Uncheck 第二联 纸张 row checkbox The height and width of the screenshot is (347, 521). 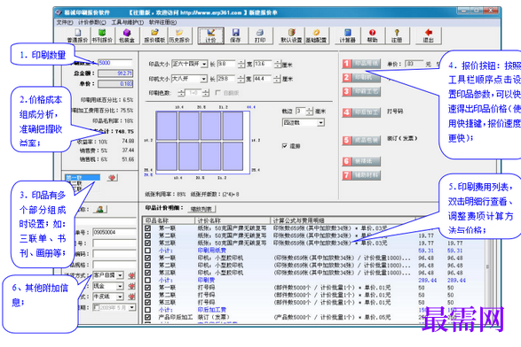click(147, 235)
